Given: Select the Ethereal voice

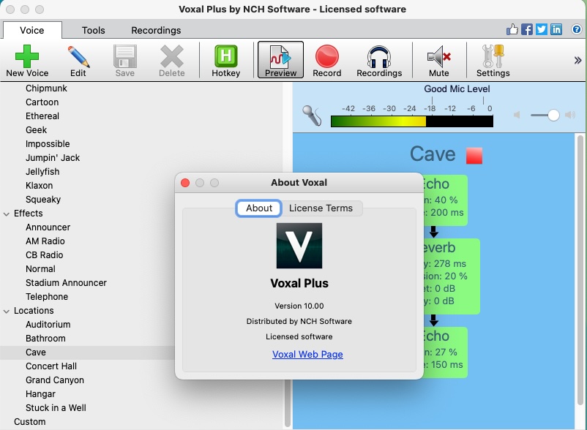Looking at the screenshot, I should click(42, 116).
